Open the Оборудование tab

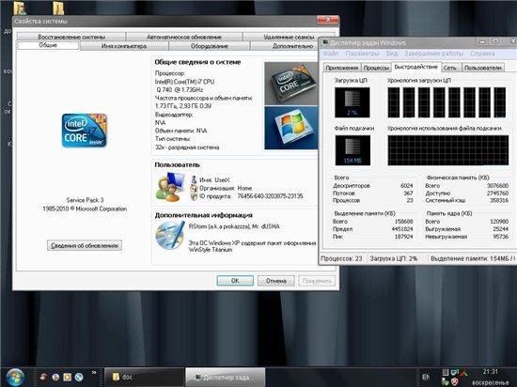point(210,46)
